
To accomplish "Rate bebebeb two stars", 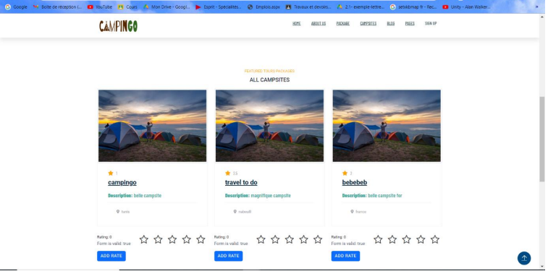I will coord(392,239).
